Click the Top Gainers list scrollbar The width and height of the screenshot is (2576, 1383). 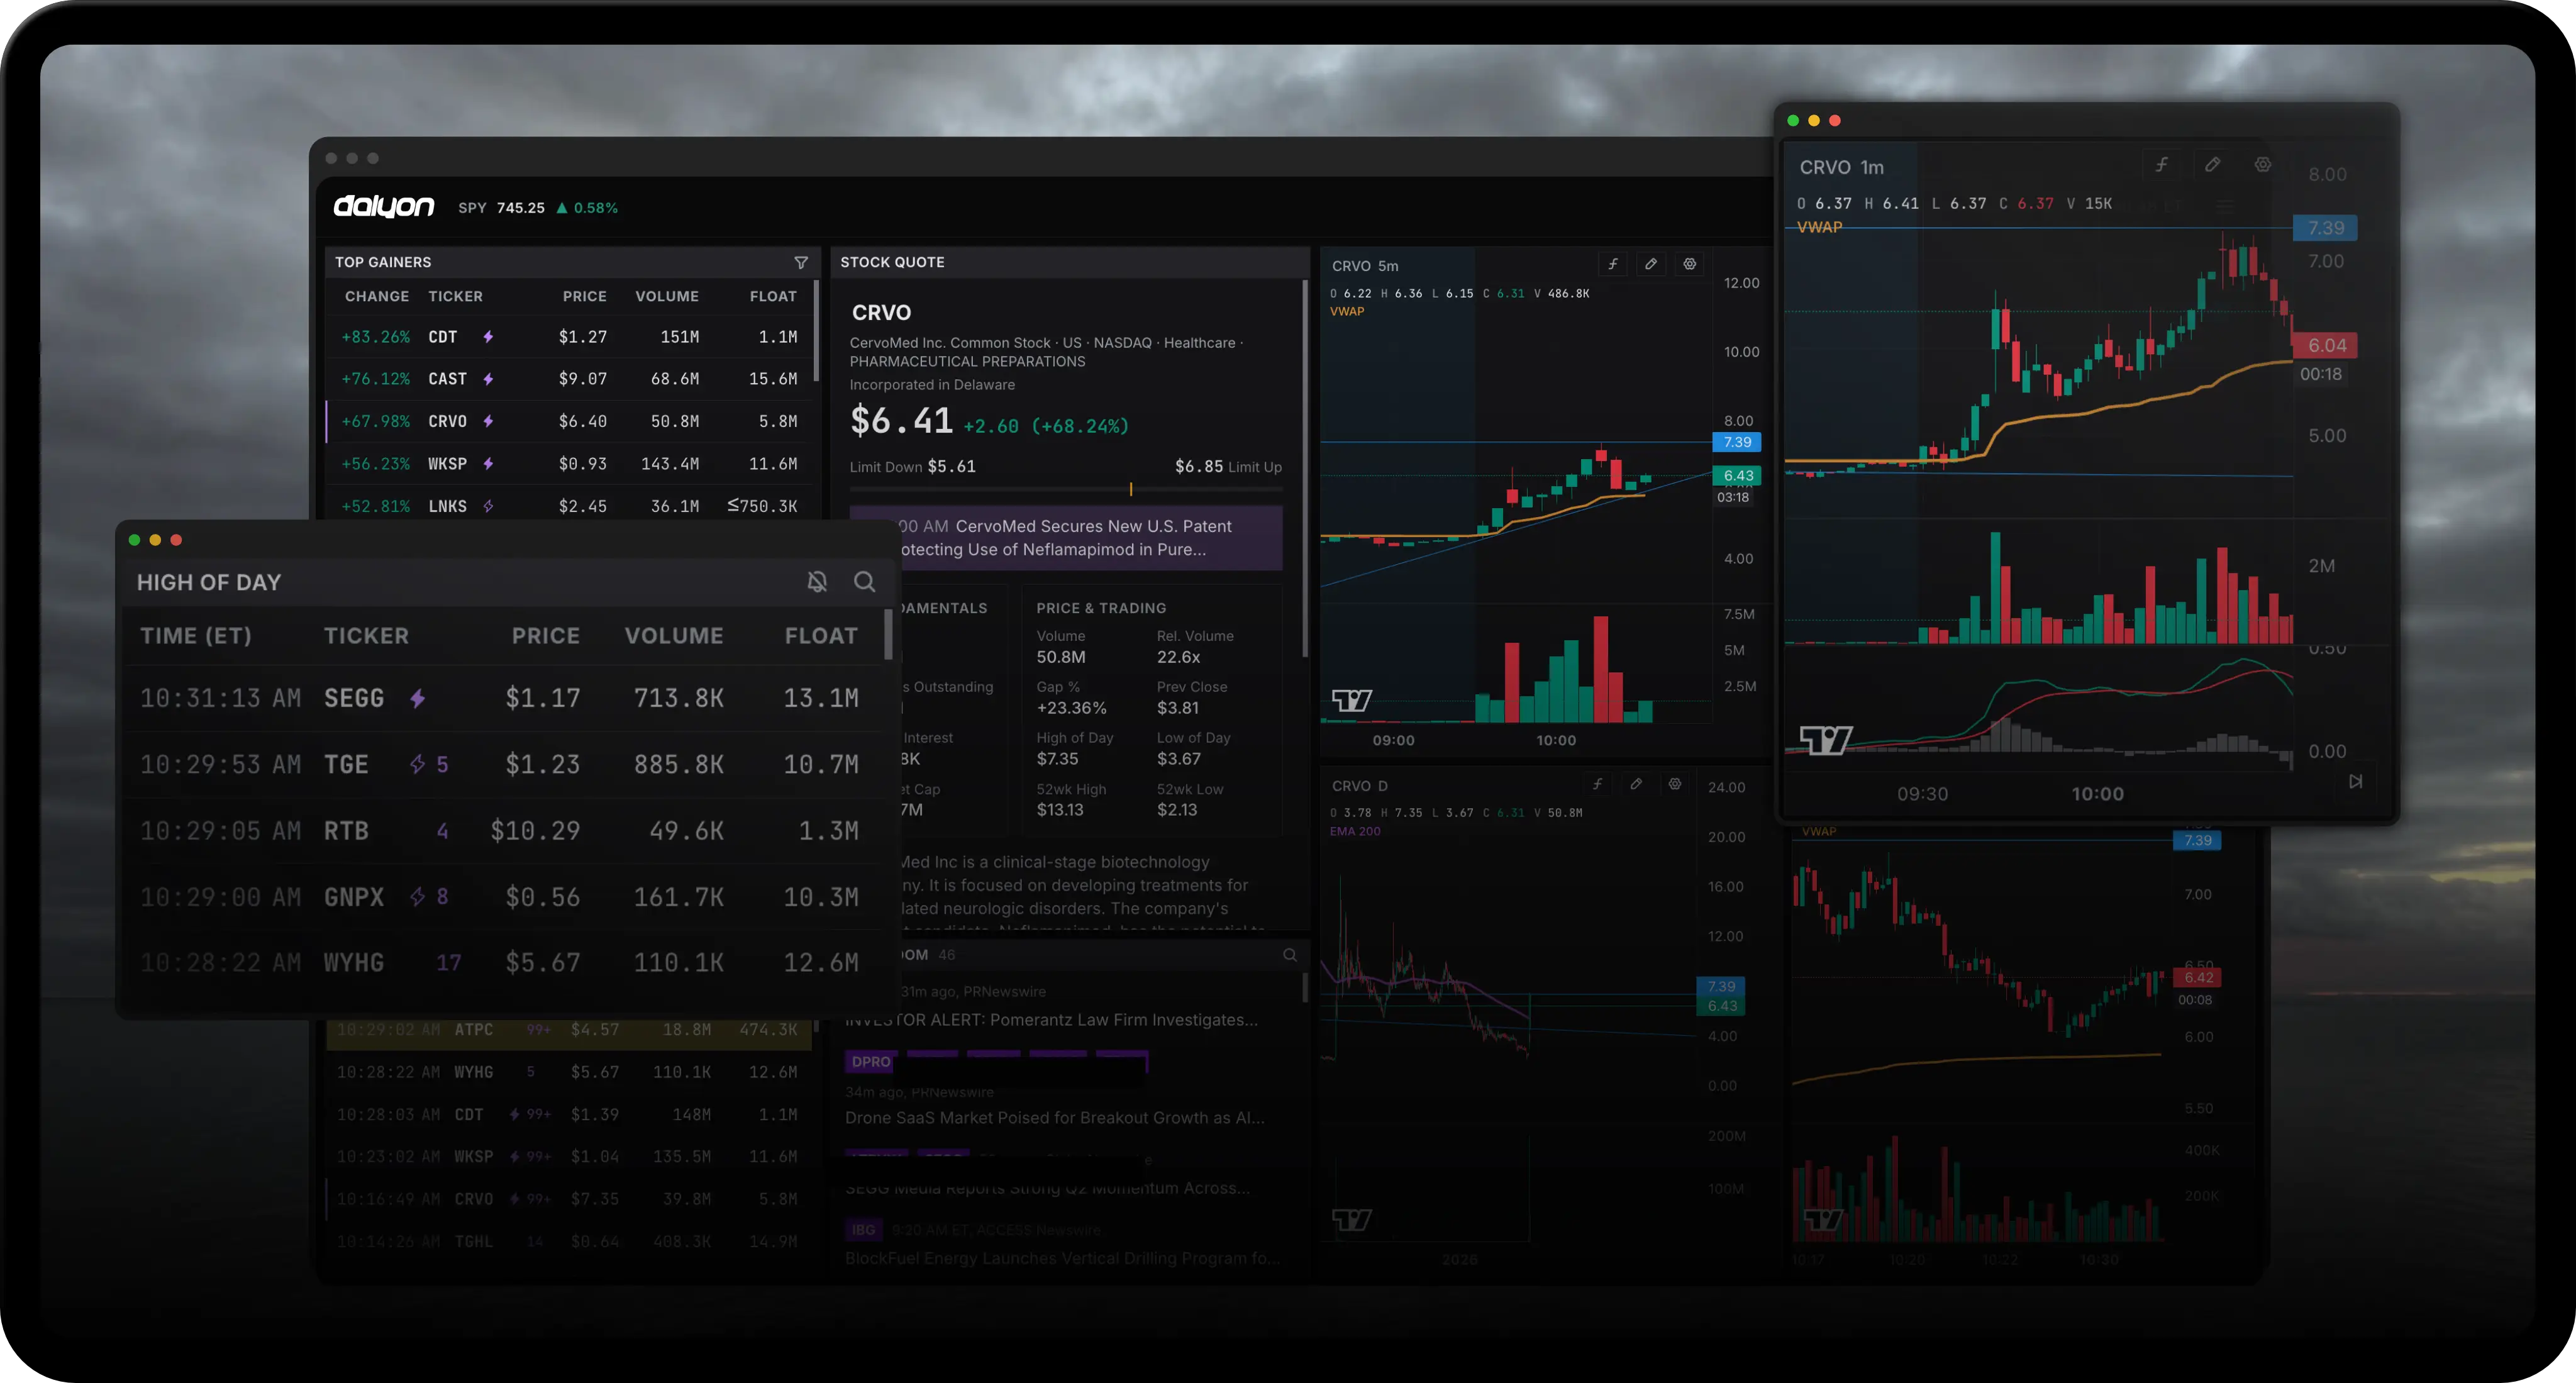[x=817, y=330]
